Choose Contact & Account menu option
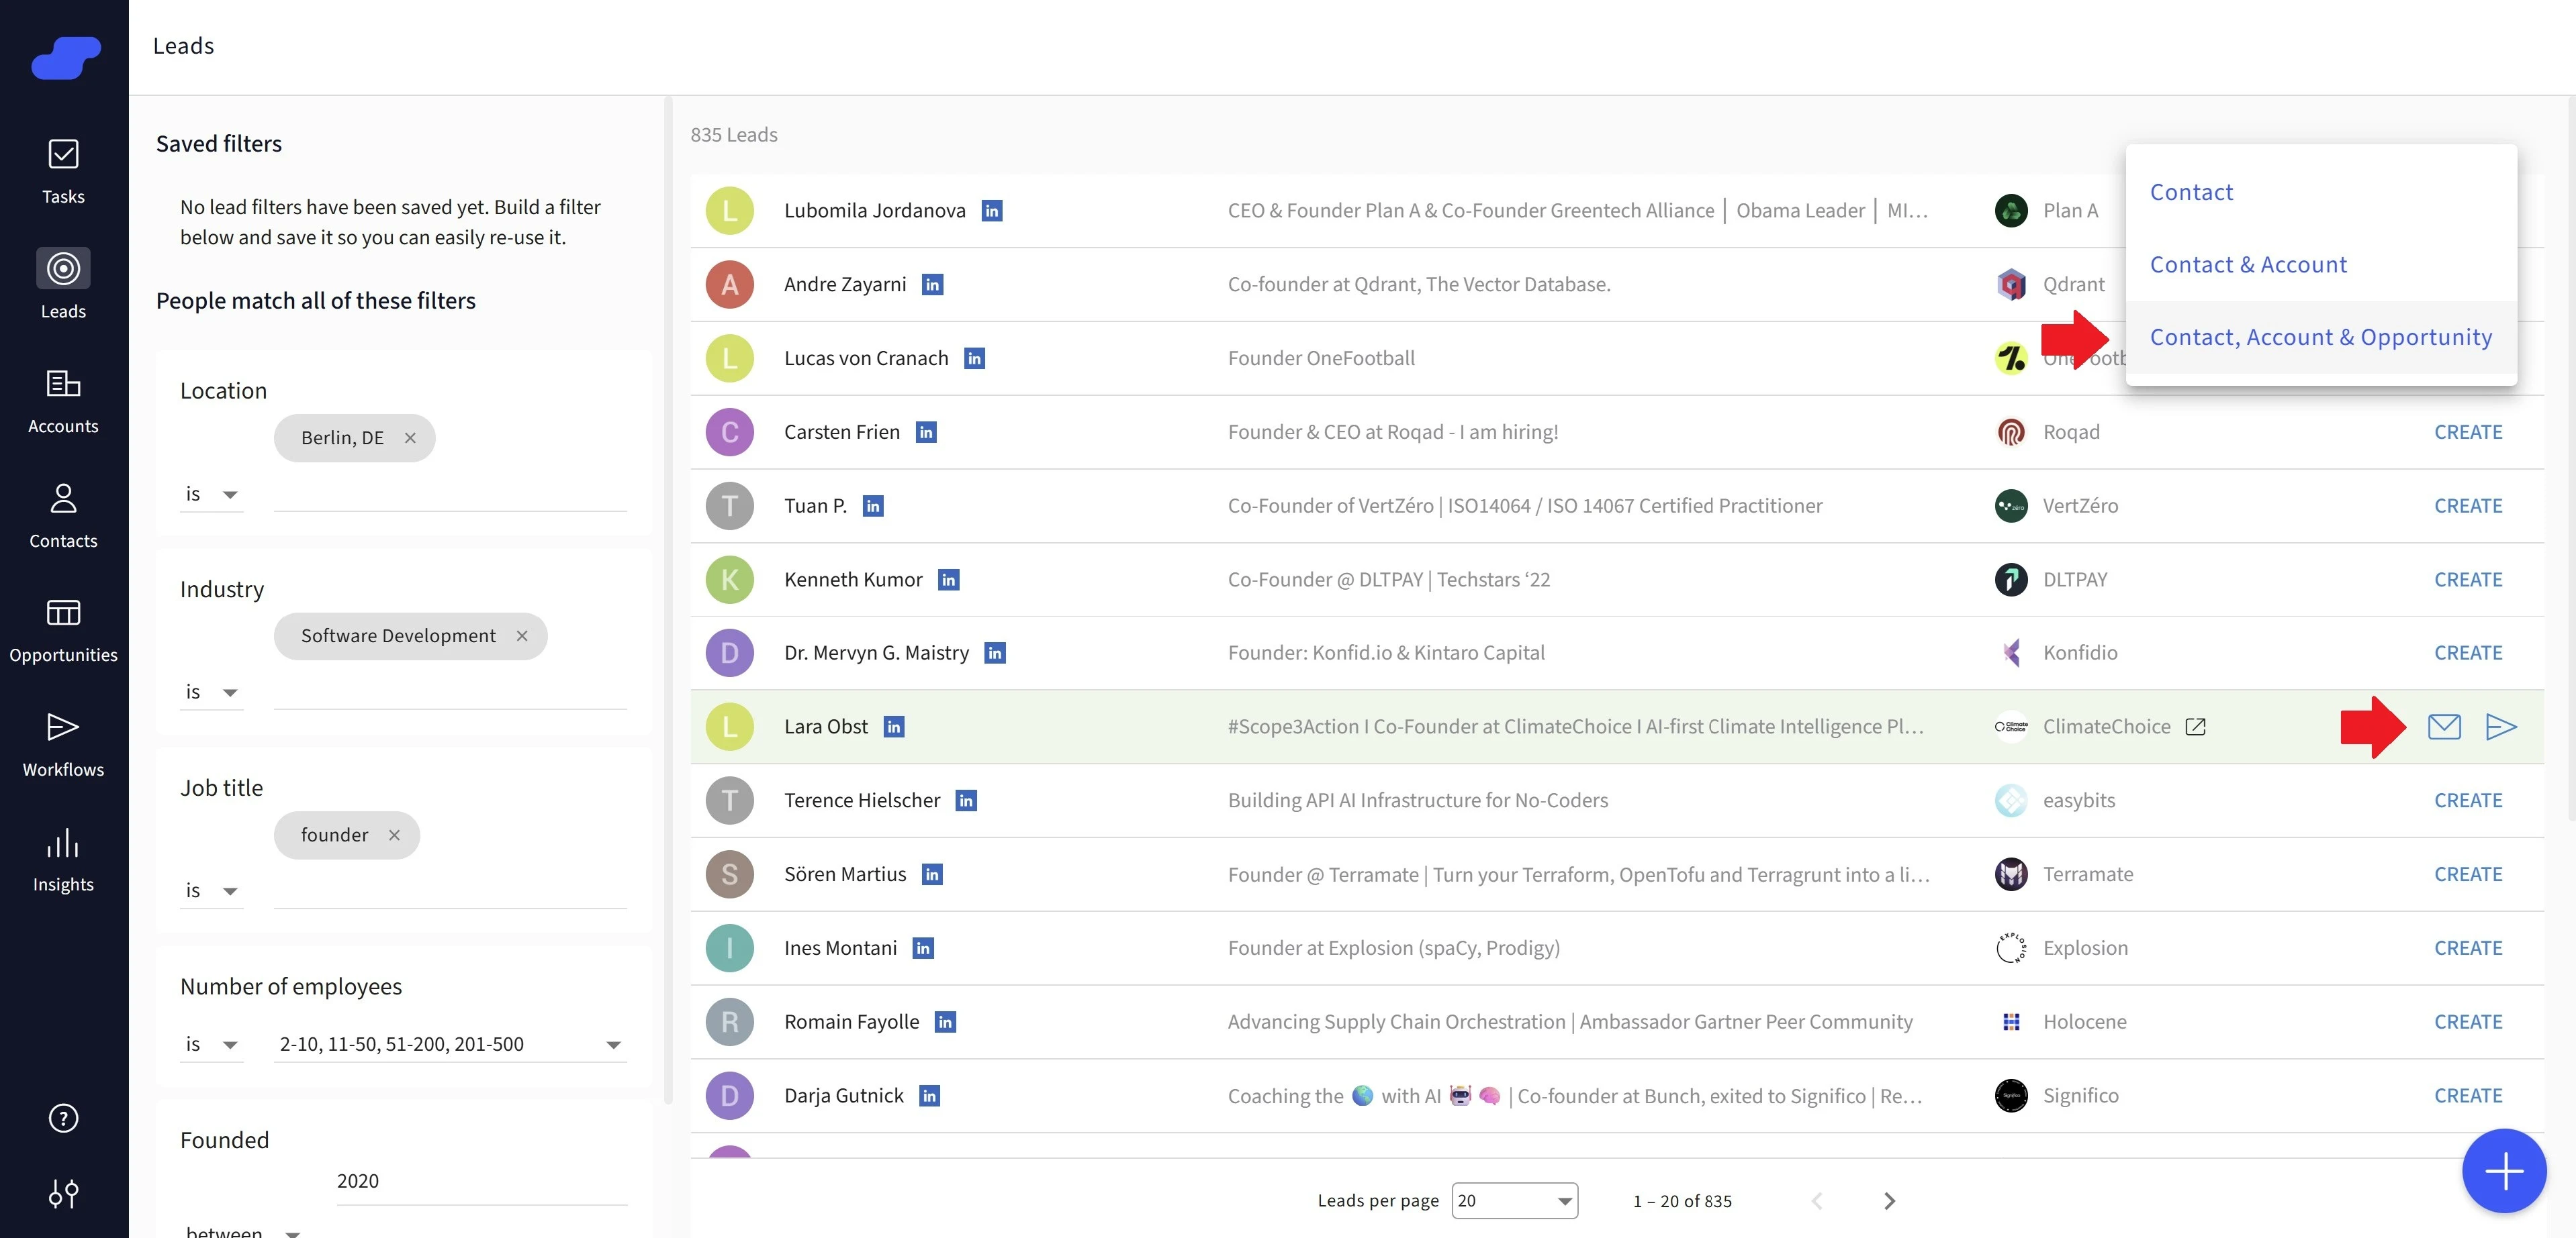Viewport: 2576px width, 1238px height. pyautogui.click(x=2321, y=265)
